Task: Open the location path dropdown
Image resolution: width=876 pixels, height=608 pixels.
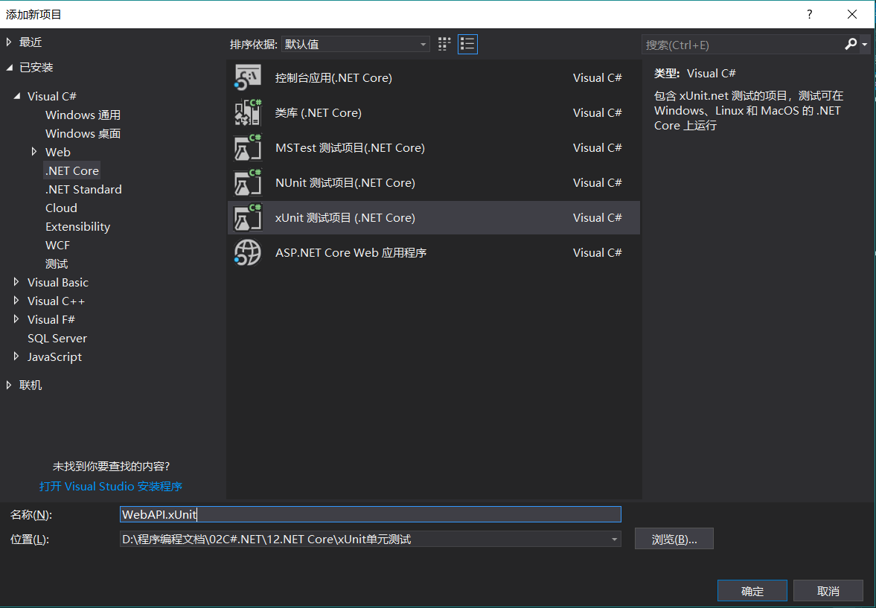Action: pyautogui.click(x=615, y=540)
